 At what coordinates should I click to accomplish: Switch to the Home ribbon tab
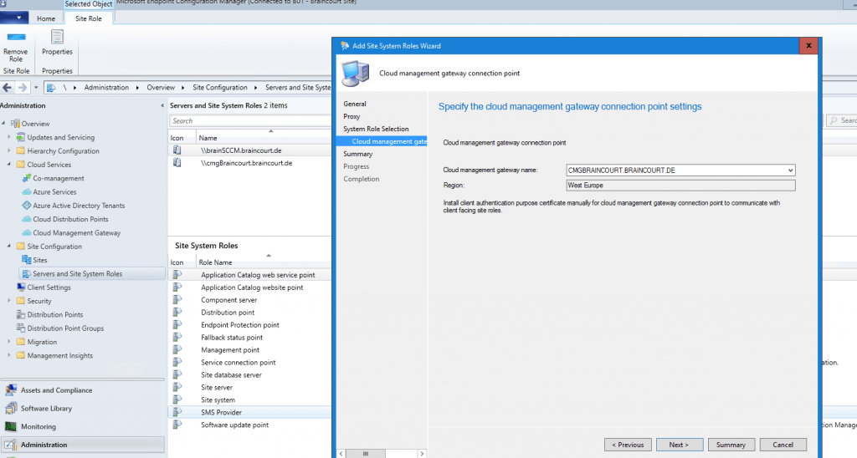[46, 18]
